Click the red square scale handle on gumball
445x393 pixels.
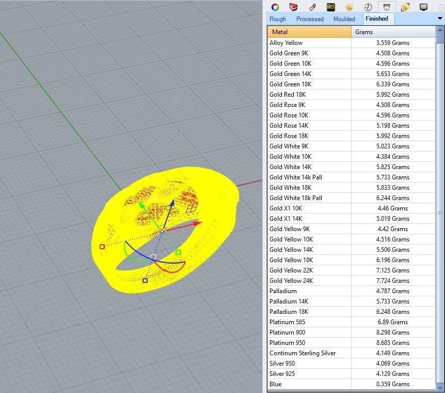pos(102,247)
